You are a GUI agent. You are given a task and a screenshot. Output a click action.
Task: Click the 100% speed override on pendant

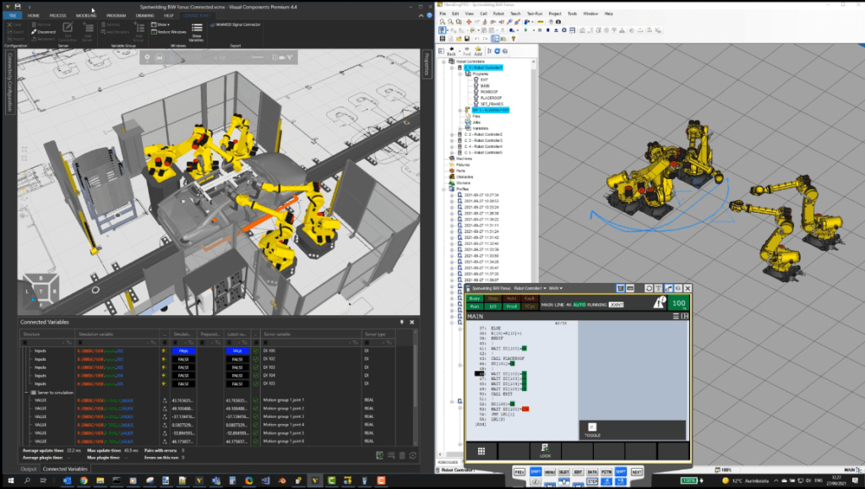point(678,303)
